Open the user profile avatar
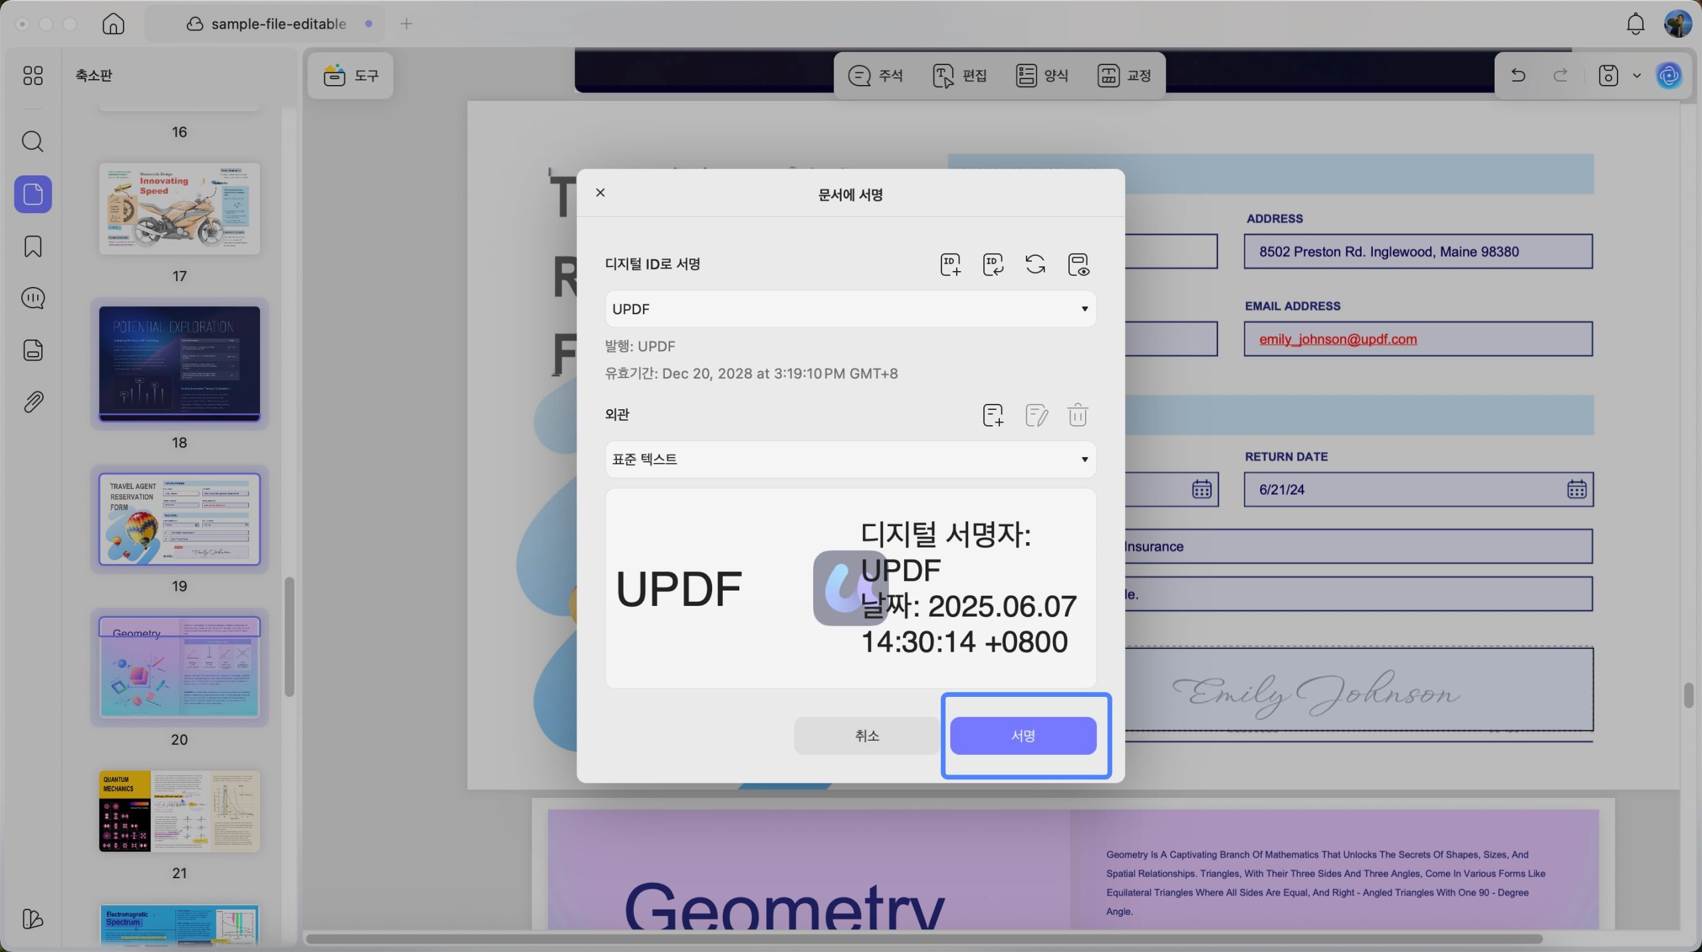 click(x=1677, y=24)
